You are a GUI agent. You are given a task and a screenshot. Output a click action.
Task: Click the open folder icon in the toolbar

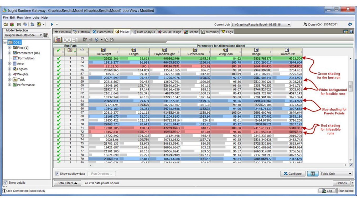coord(6,24)
